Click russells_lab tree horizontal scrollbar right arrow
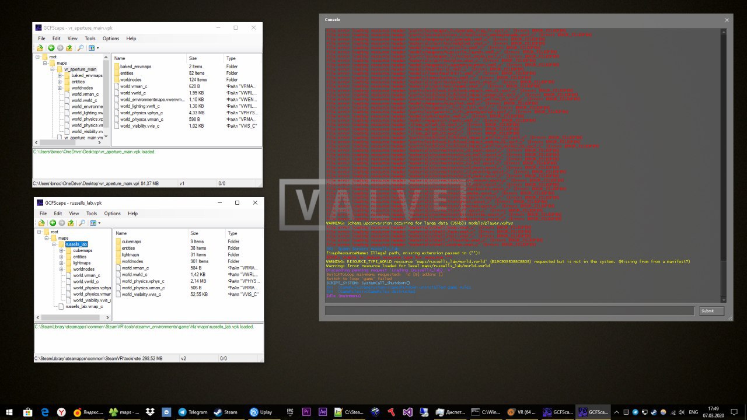Image resolution: width=747 pixels, height=420 pixels. tap(107, 318)
